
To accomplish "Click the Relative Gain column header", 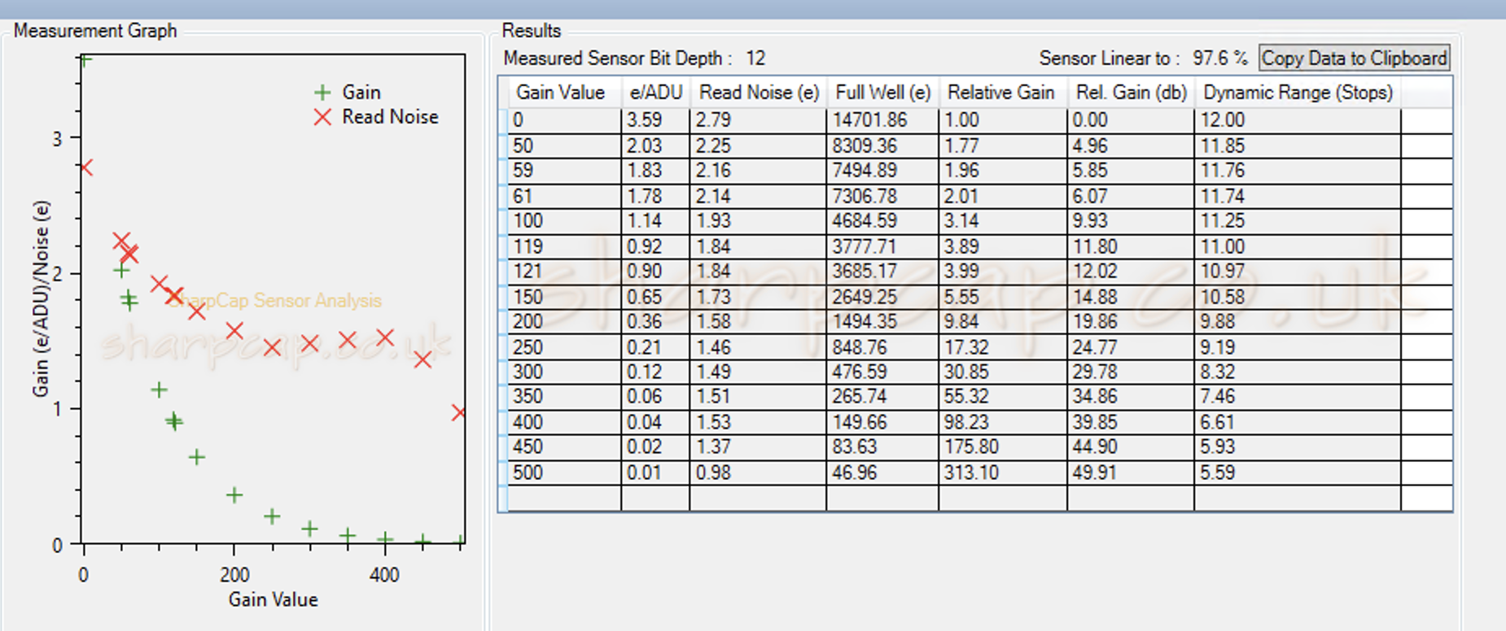I will coord(1003,93).
